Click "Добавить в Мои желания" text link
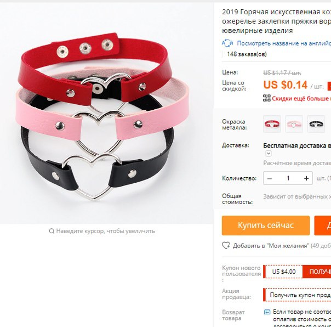This screenshot has width=331, height=327. [271, 246]
